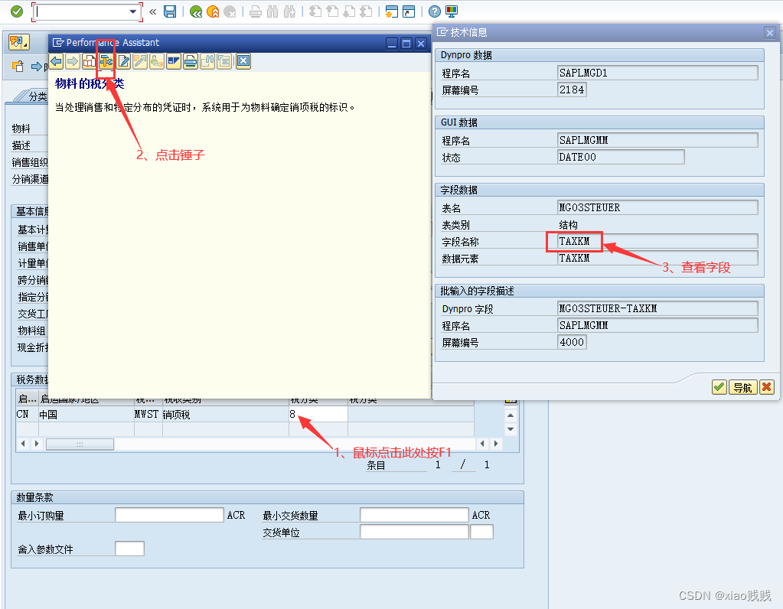Click GUI program name SAPLMGMM field
This screenshot has height=609, width=783.
tap(657, 140)
